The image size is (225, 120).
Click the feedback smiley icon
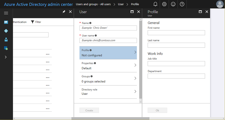(x=173, y=4)
